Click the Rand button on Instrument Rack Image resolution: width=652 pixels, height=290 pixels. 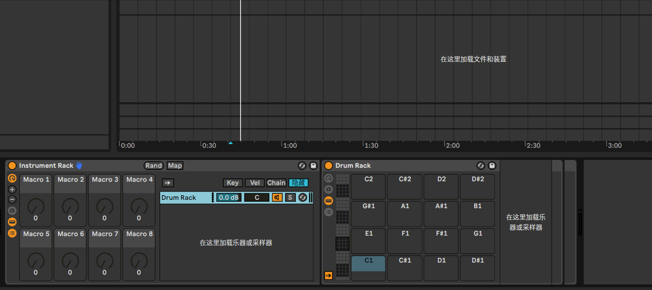154,165
